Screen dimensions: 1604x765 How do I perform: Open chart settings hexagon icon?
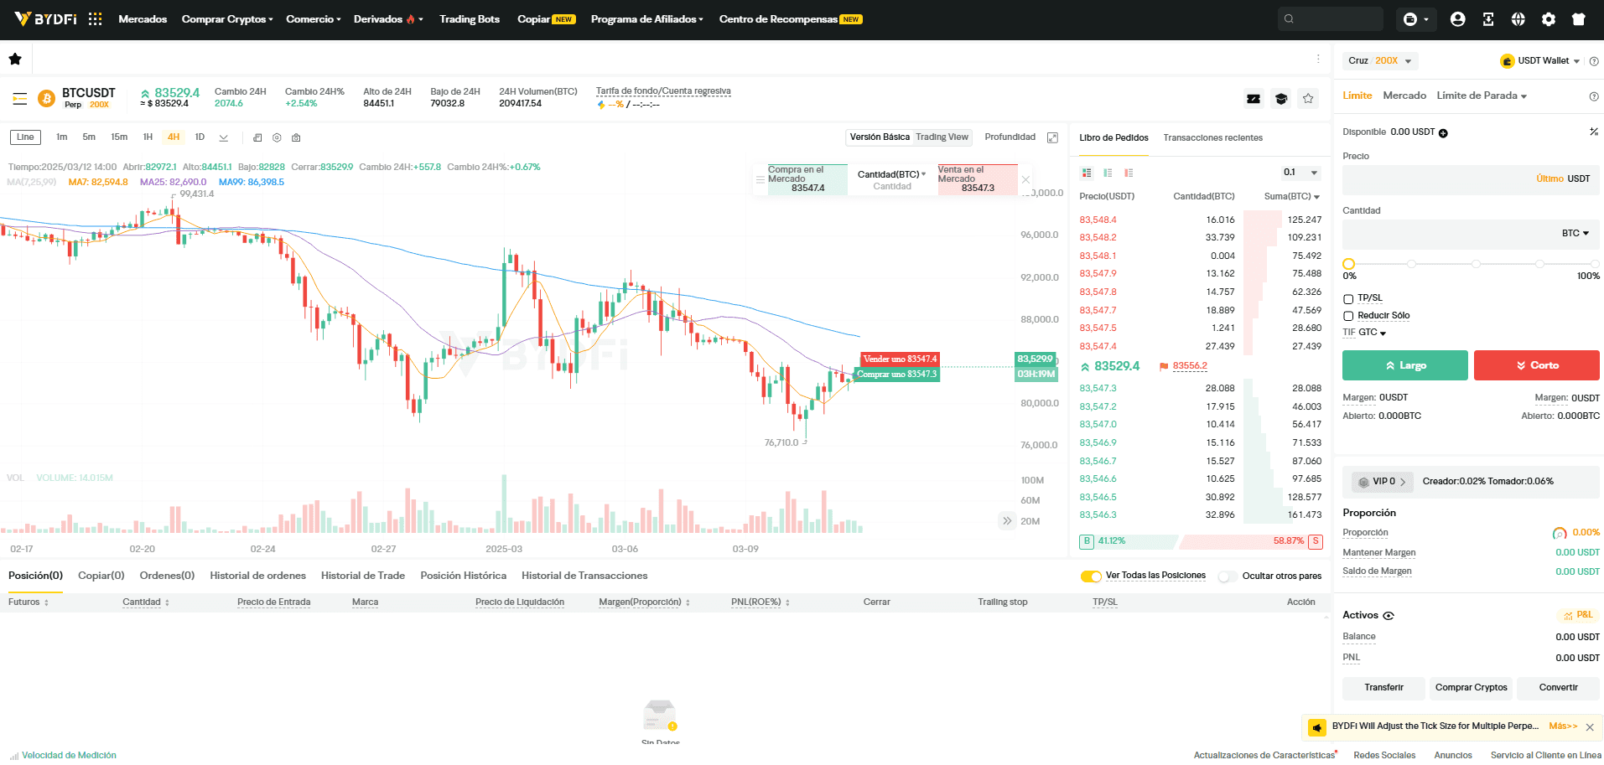277,137
